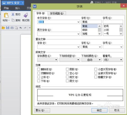Enable the 空心(O) checkbox
The width and height of the screenshot is (127, 115).
coord(67,73)
